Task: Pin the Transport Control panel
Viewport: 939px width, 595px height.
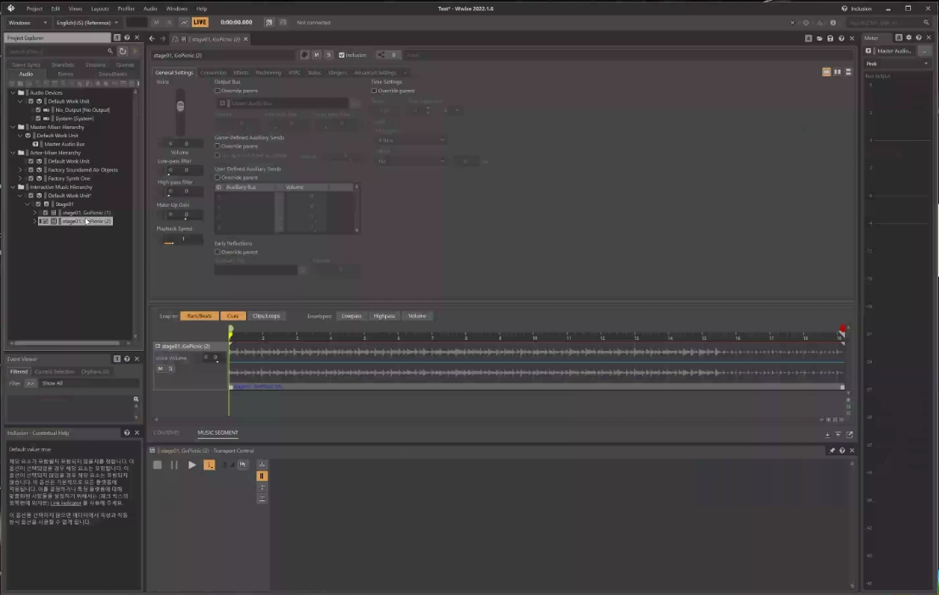Action: (832, 450)
